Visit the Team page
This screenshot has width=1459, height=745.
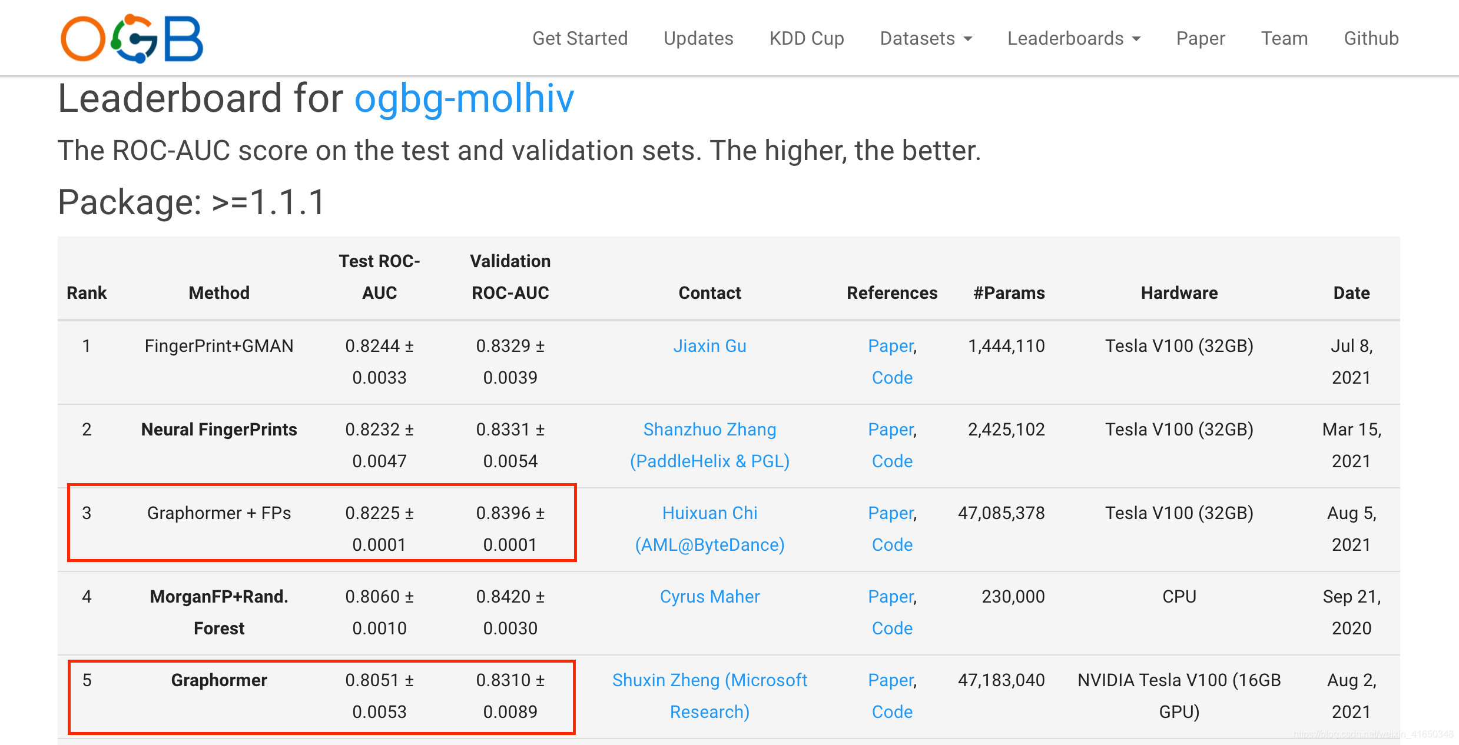1284,38
